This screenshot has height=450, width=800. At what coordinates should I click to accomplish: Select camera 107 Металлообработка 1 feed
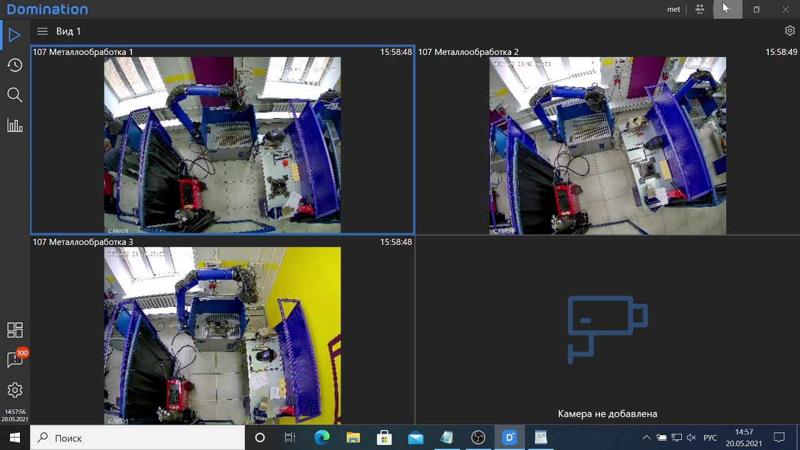[222, 145]
